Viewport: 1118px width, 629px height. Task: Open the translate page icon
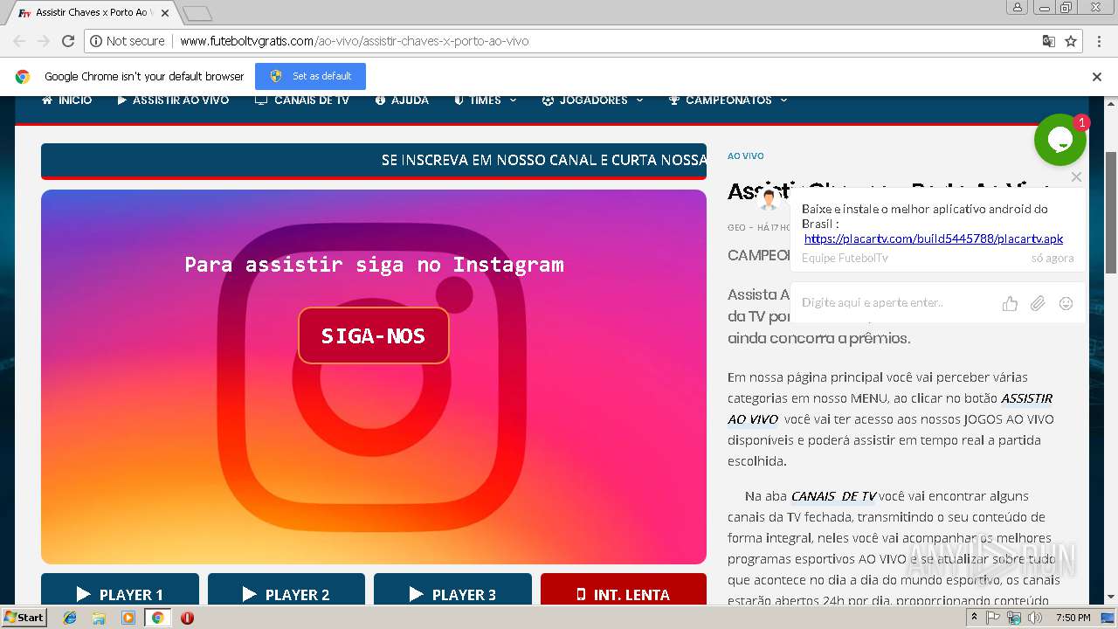coord(1049,41)
